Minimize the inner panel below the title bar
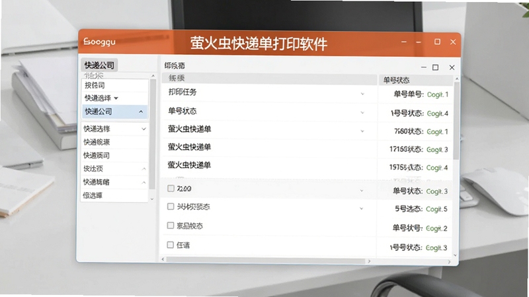This screenshot has height=297, width=529. pos(424,67)
